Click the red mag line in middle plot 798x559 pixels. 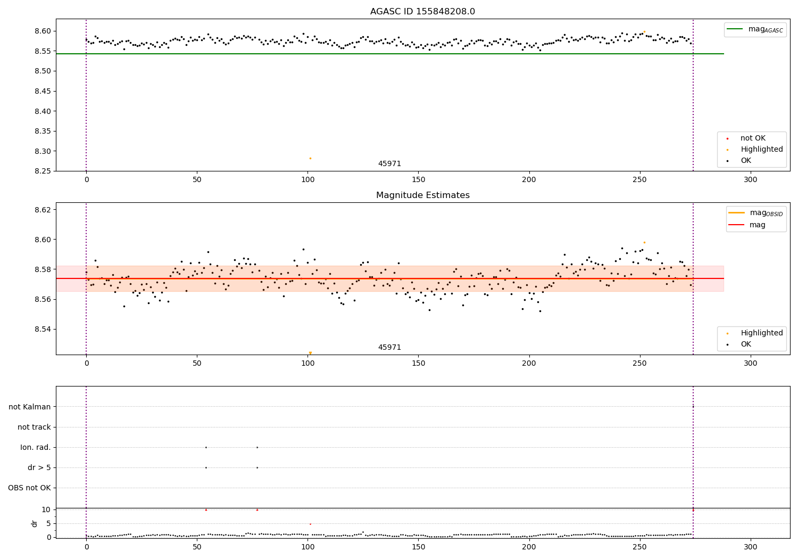[x=390, y=278]
